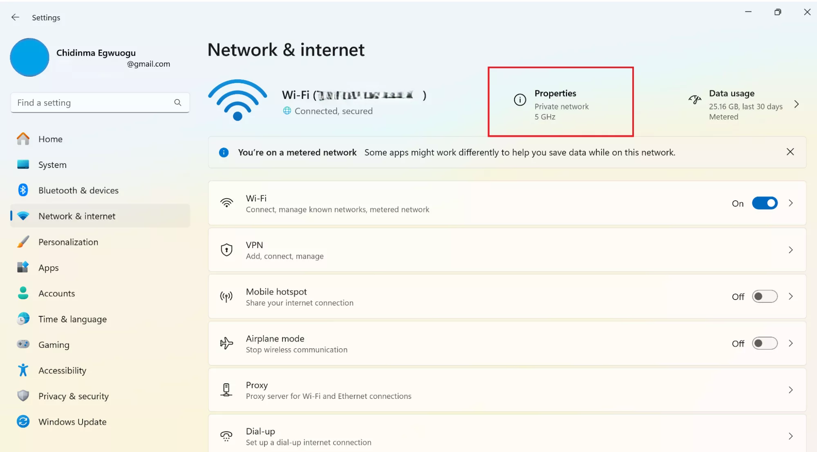Click the user profile avatar
The height and width of the screenshot is (452, 817).
[x=29, y=58]
